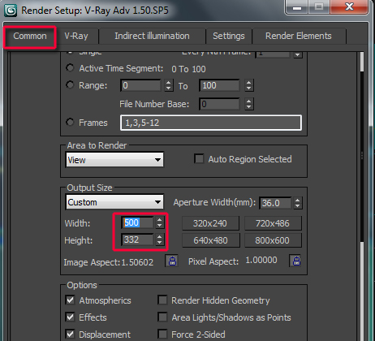The image size is (375, 341).
Task: Minimize the Render Setup window
Action: point(297,7)
